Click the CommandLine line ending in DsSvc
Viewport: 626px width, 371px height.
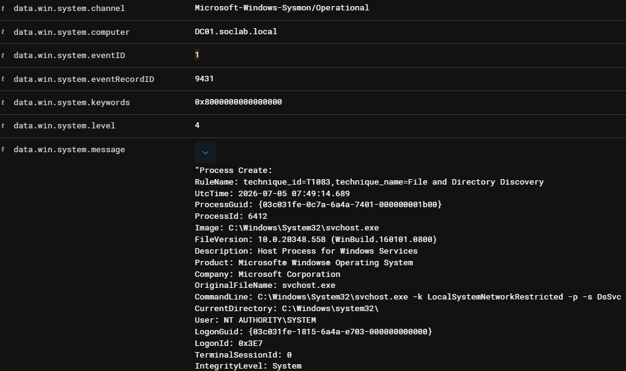408,297
